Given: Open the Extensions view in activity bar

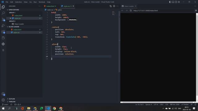Looking at the screenshot, I should 3,32.
